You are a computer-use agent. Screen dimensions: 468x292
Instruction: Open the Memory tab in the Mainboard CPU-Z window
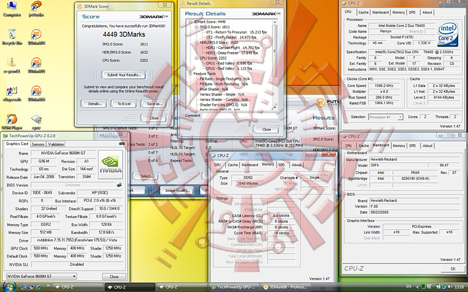(399, 145)
